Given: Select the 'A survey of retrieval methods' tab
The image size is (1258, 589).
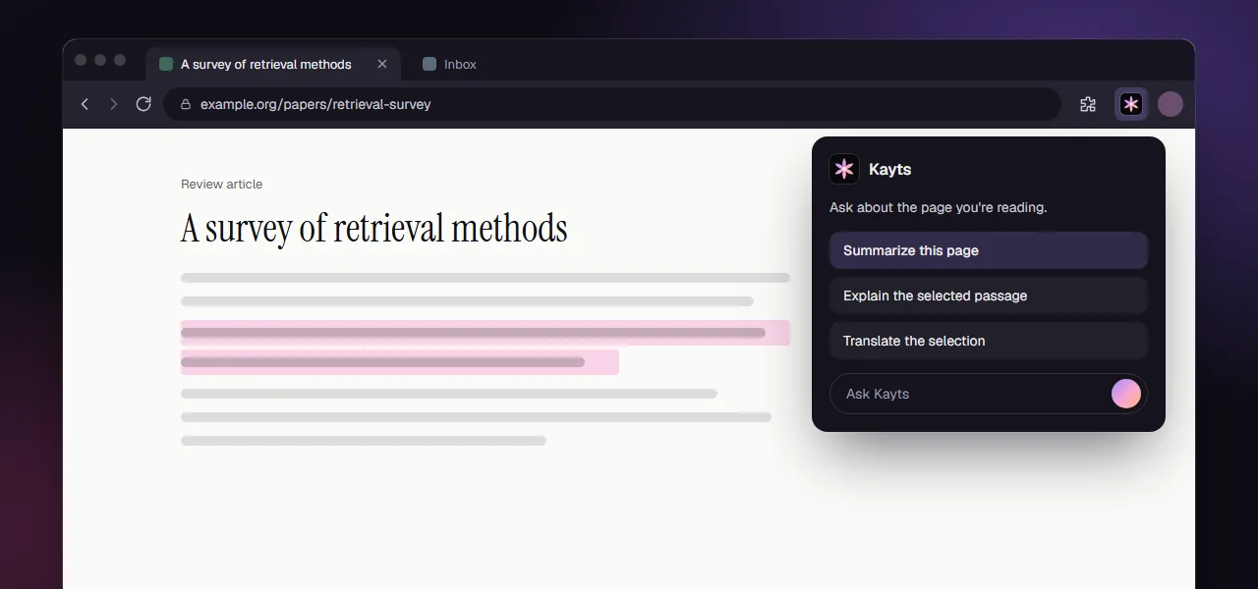Looking at the screenshot, I should click(273, 64).
